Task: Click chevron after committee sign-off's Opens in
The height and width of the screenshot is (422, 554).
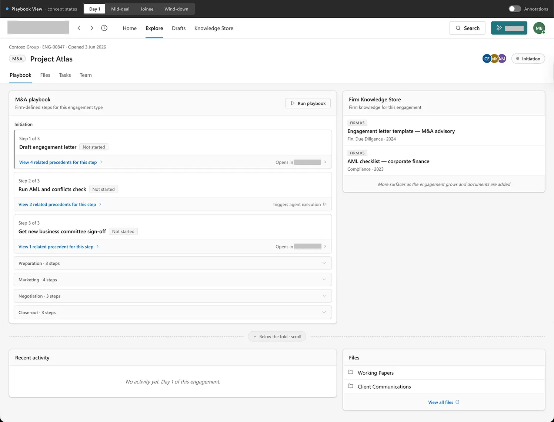Action: (x=325, y=247)
